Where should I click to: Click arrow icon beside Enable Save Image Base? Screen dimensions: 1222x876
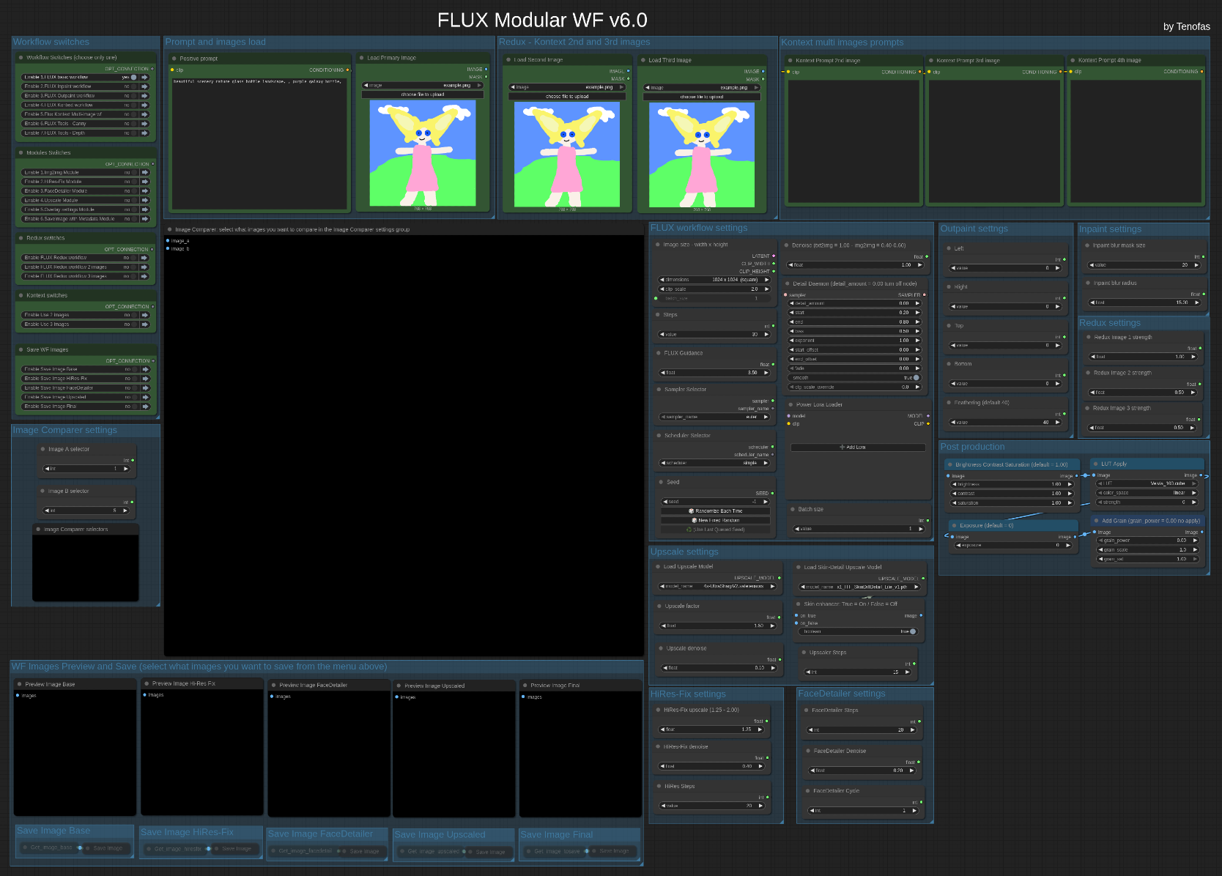click(146, 369)
